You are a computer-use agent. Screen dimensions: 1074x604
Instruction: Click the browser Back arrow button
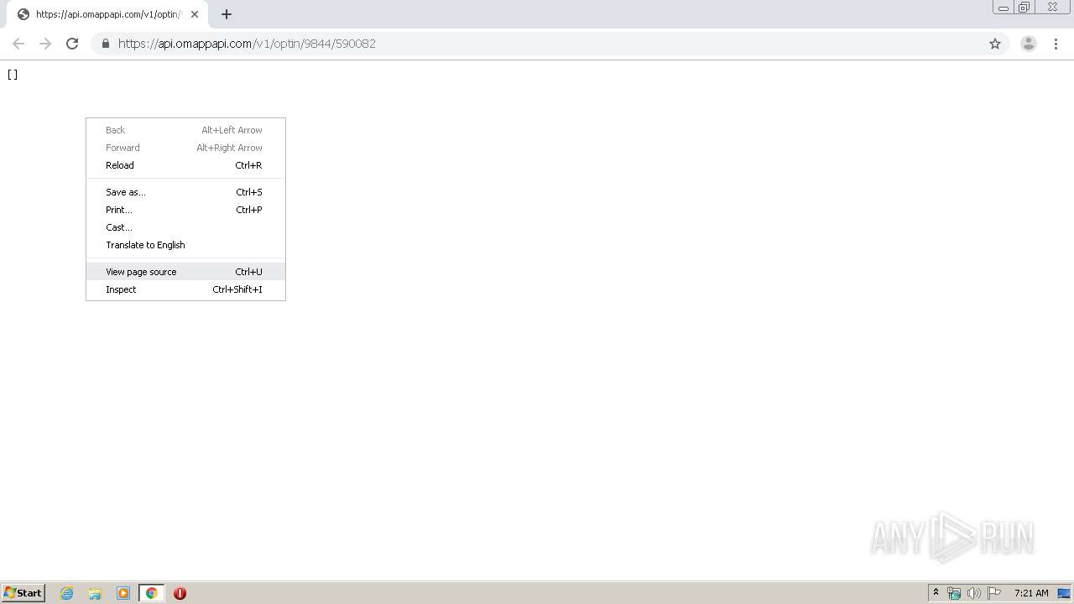18,44
